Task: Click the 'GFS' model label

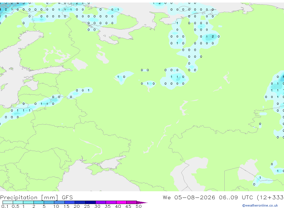Action: pyautogui.click(x=67, y=197)
